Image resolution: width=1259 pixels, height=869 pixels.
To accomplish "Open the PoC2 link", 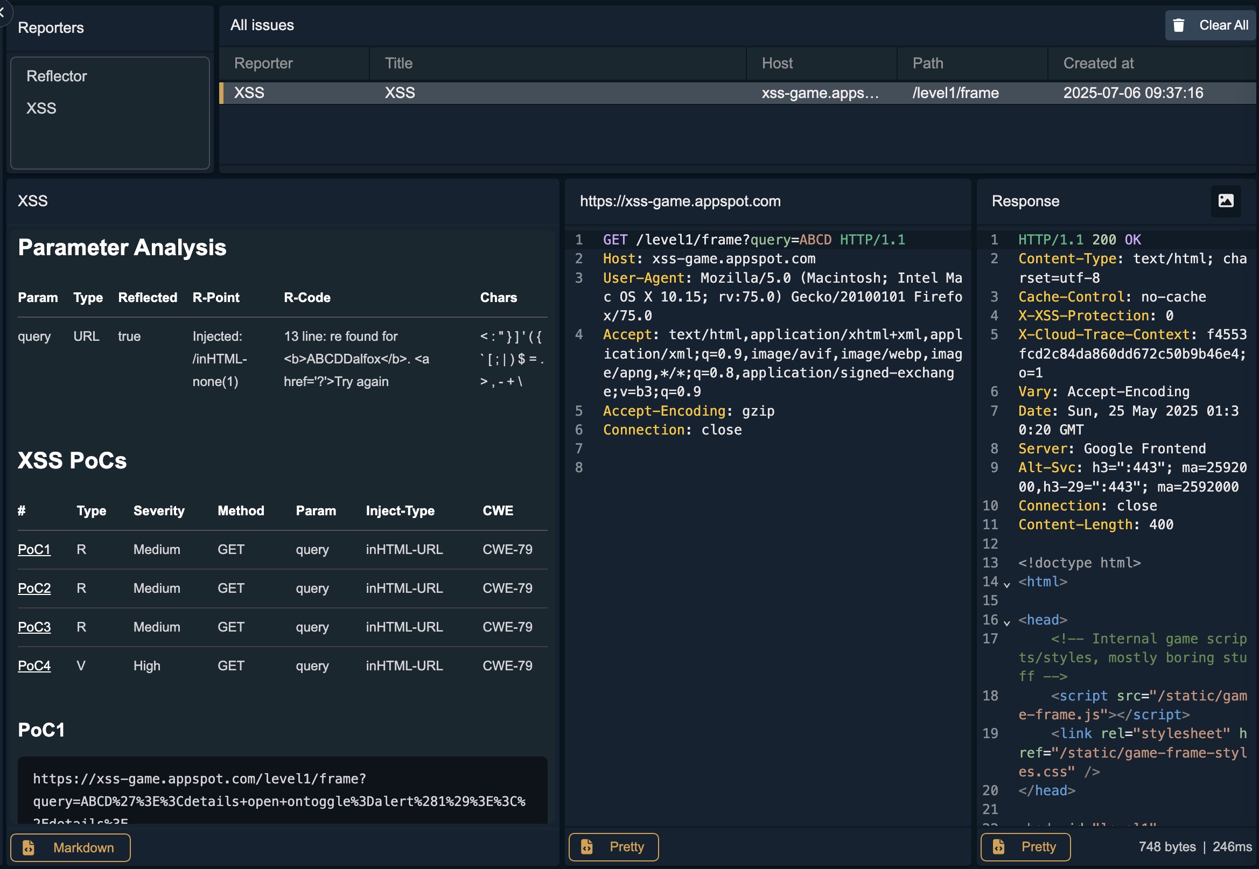I will (34, 588).
